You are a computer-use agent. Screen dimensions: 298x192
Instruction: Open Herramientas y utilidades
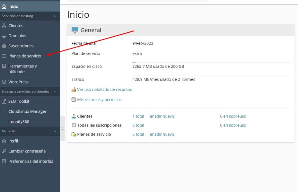30,69
